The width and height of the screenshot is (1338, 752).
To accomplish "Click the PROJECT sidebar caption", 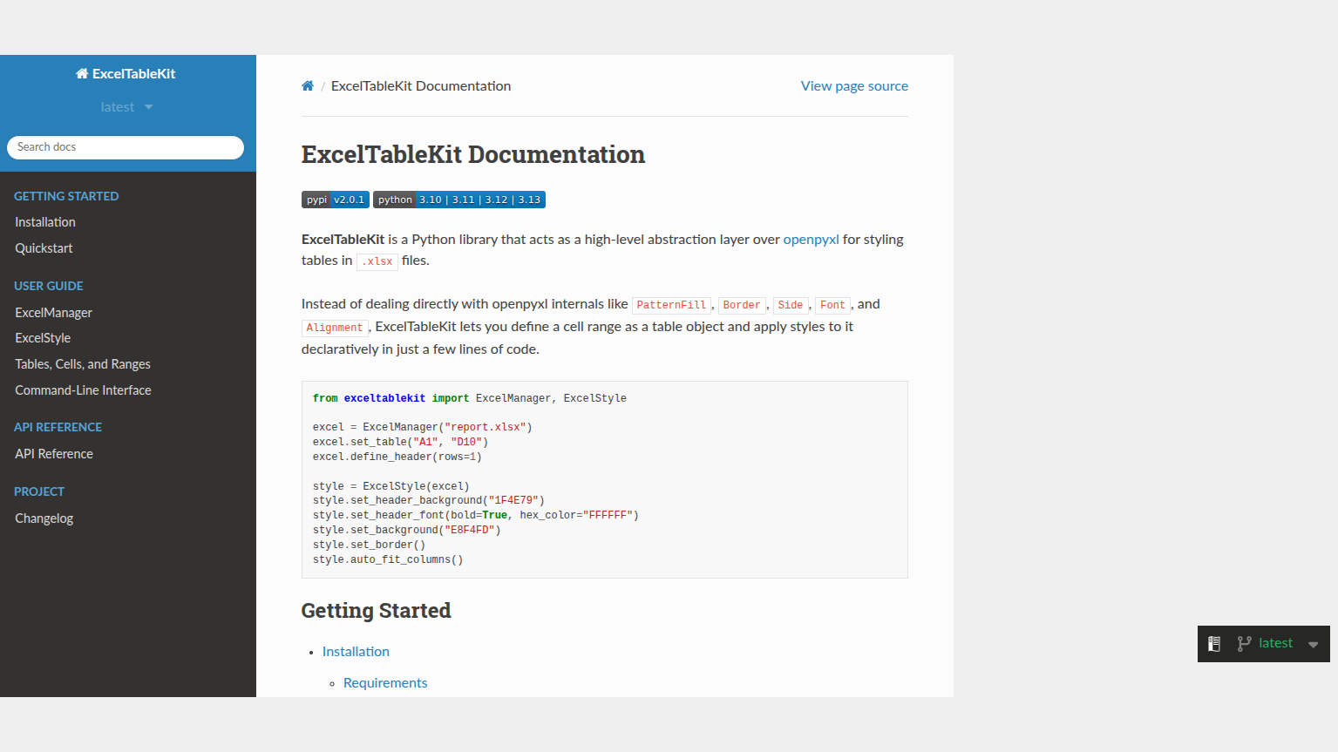I will click(x=39, y=491).
